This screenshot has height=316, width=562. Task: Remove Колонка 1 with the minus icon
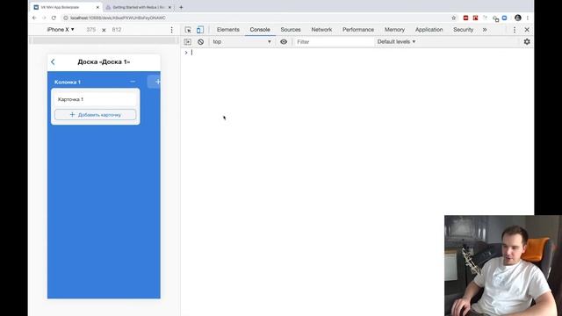[133, 82]
